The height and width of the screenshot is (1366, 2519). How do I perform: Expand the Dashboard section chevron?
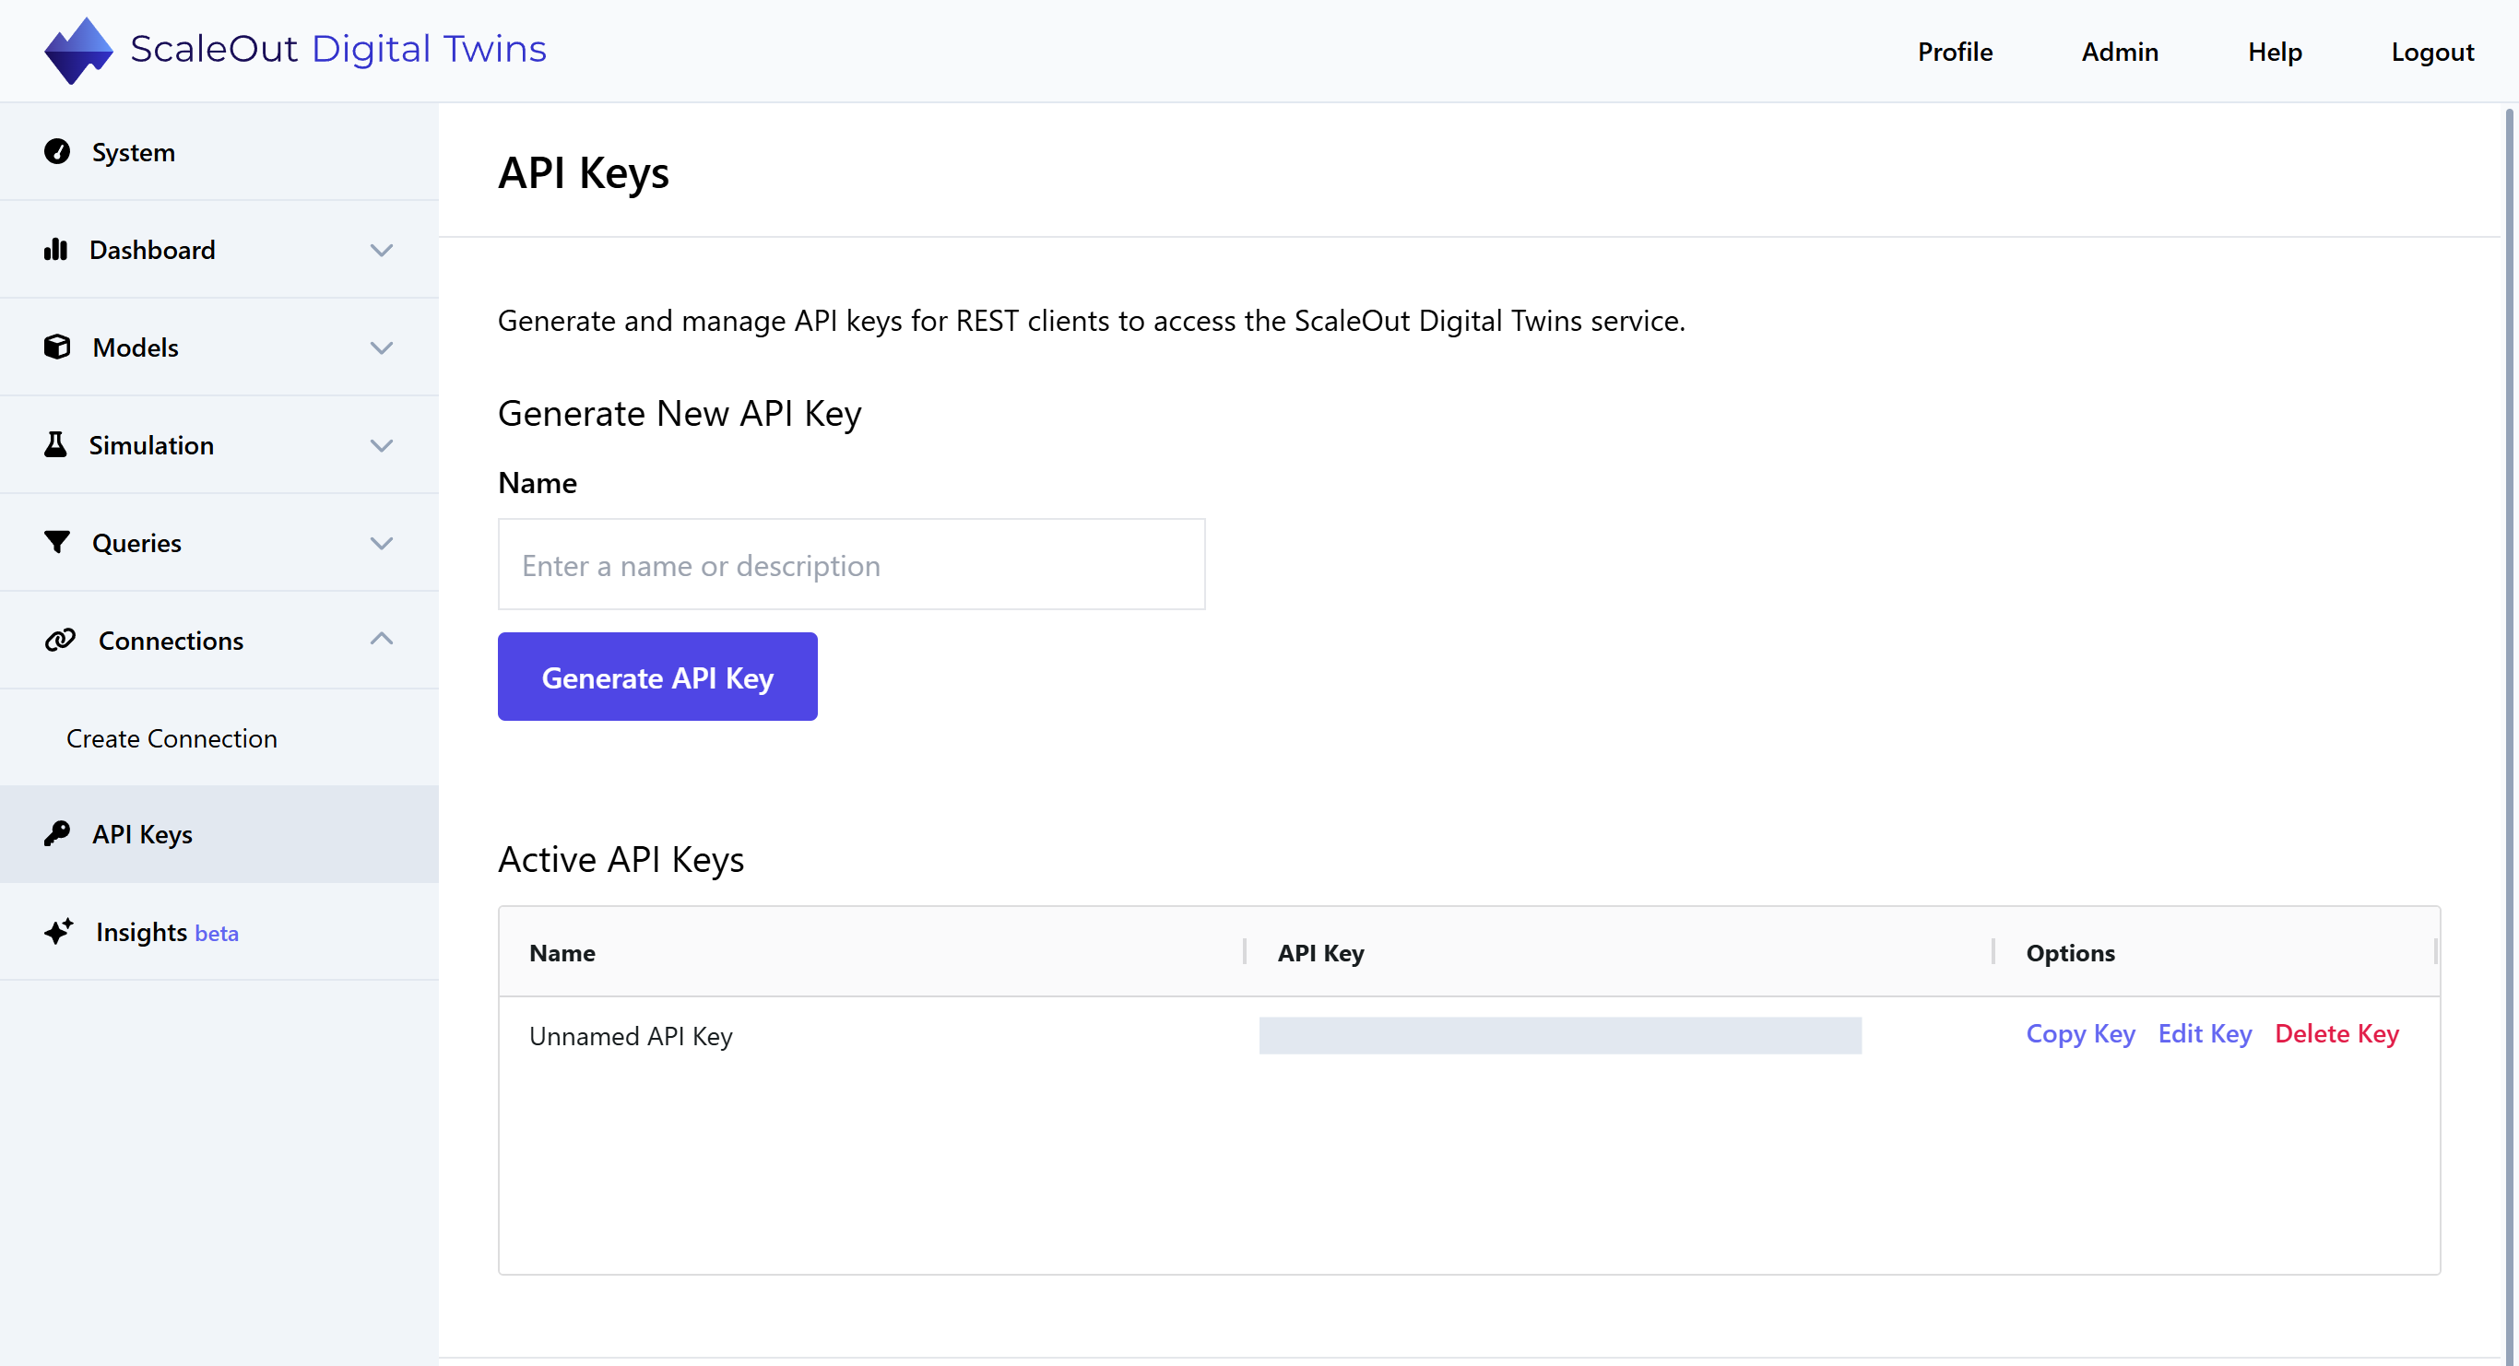click(382, 251)
